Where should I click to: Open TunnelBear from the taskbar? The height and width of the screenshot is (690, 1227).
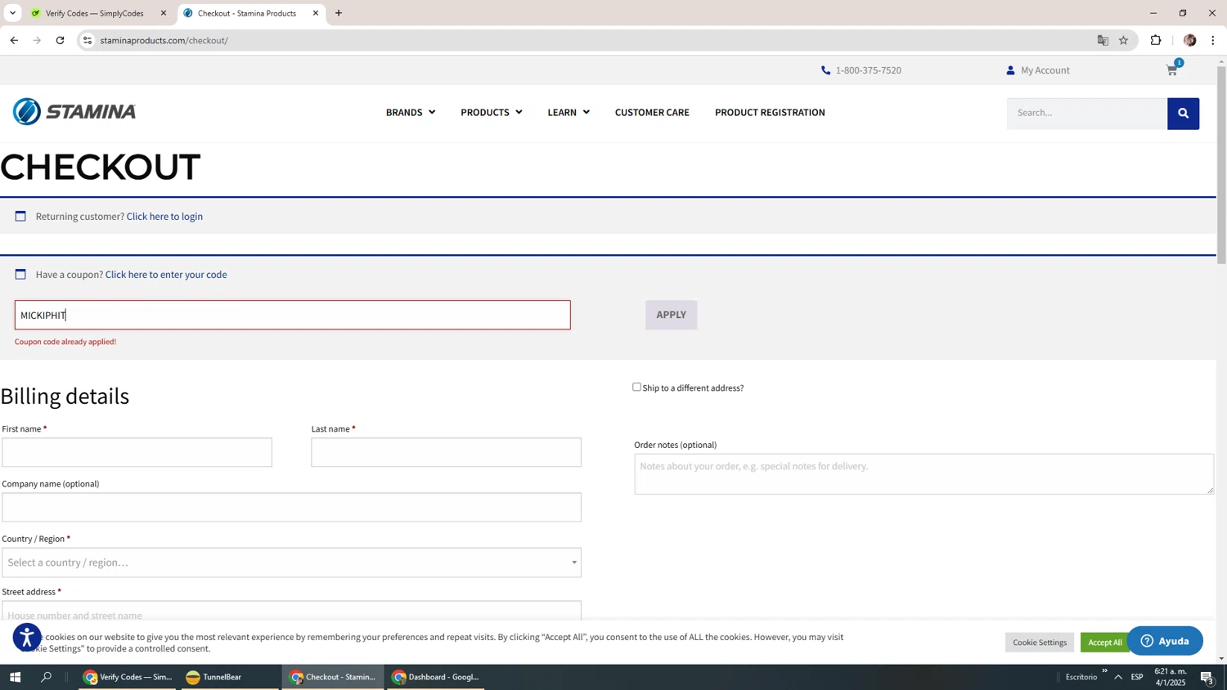tap(231, 677)
